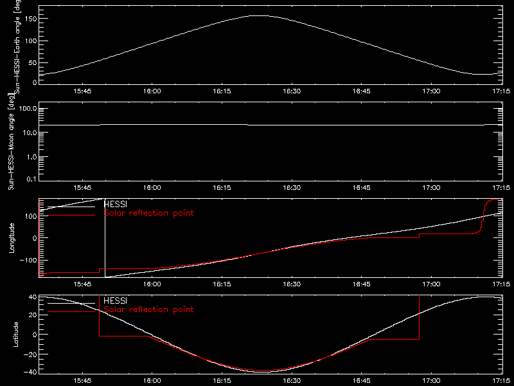Click 16:30 under the Latitude plot
This screenshot has width=514, height=386.
pyautogui.click(x=292, y=381)
